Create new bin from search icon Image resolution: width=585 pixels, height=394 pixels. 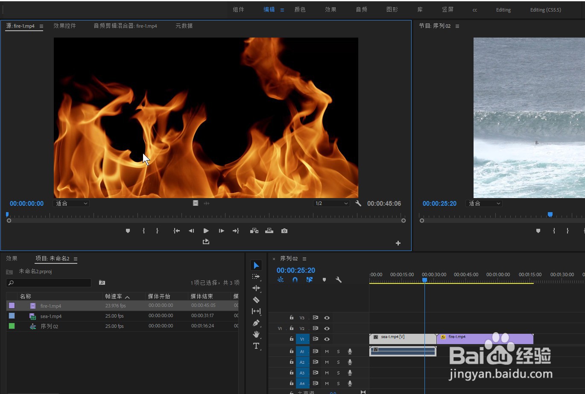(102, 283)
